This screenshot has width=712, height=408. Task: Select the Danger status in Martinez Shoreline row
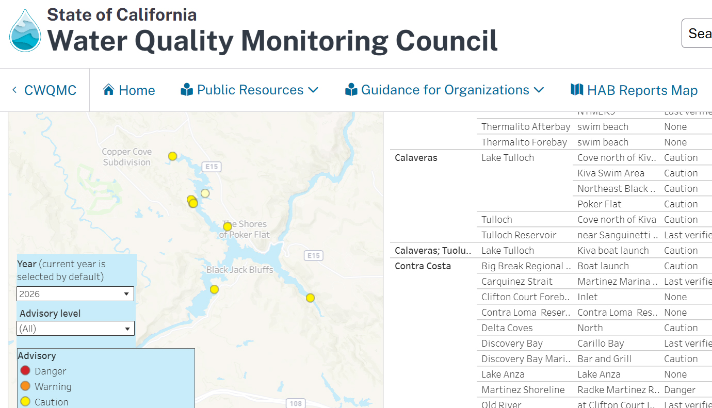pyautogui.click(x=680, y=390)
